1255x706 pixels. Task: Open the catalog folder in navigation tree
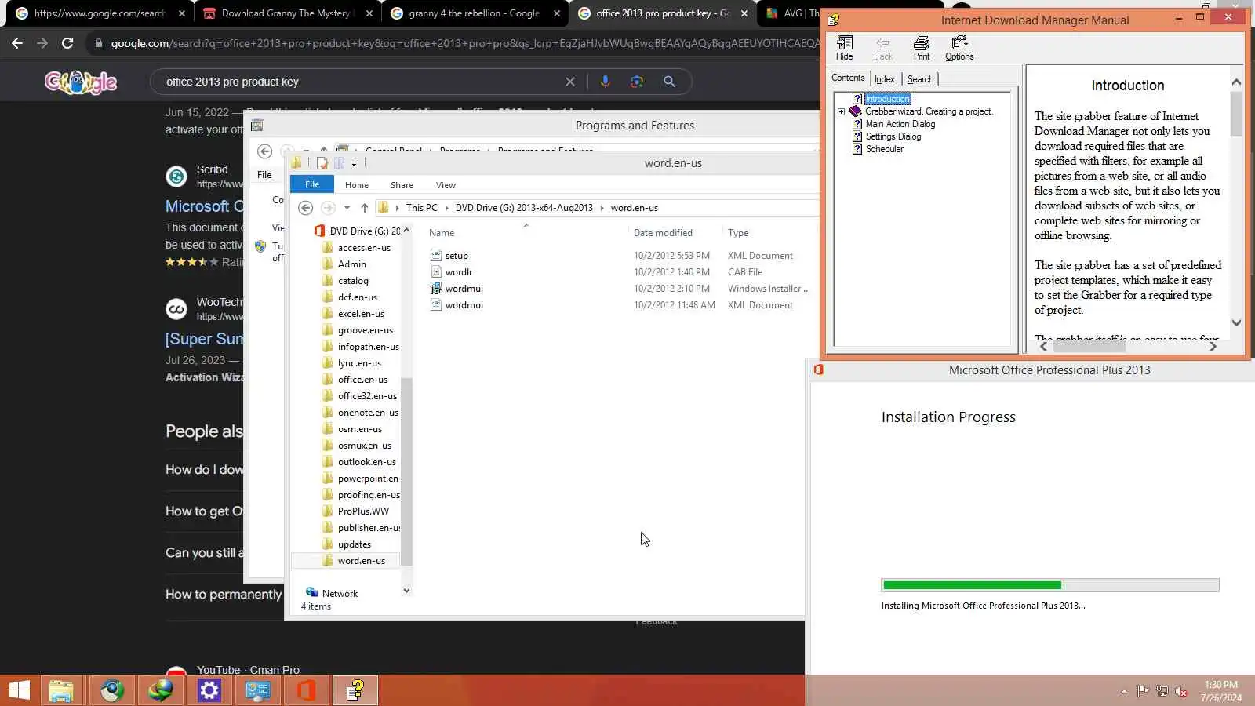click(353, 281)
